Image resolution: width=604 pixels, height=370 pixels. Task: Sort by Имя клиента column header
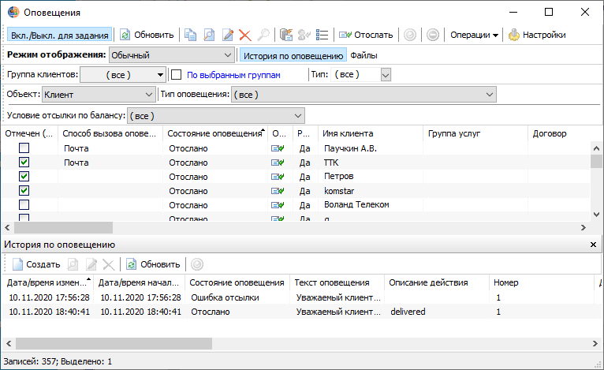[x=371, y=133]
